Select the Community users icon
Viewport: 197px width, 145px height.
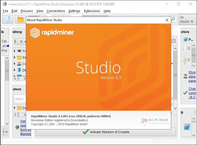click(19, 64)
